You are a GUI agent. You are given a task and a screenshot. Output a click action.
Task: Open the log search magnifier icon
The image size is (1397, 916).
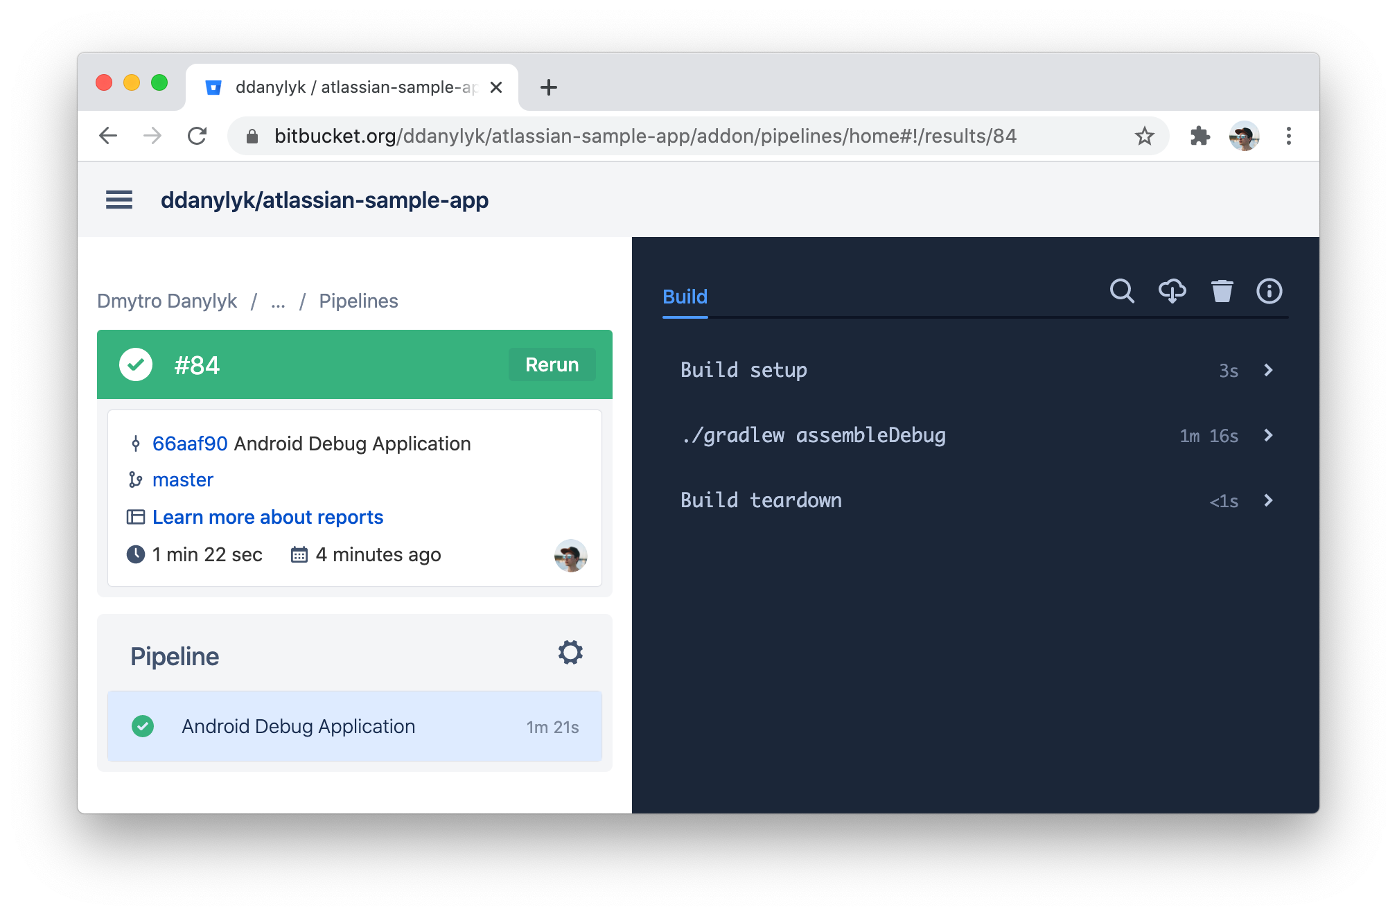[1122, 291]
